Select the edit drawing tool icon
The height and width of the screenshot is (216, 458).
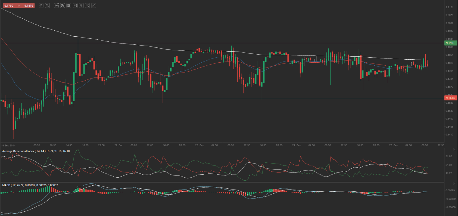[x=87, y=6]
